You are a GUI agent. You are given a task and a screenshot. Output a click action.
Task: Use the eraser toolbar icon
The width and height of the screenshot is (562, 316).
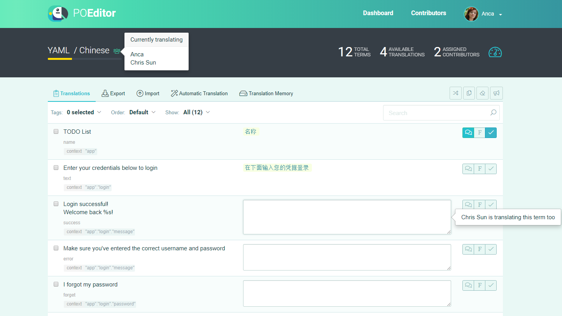click(x=482, y=93)
